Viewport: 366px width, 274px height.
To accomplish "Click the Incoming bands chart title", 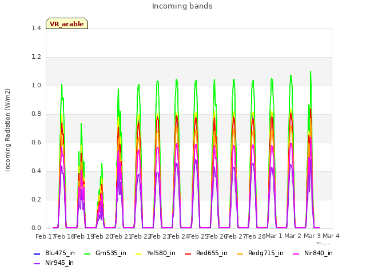I will pyautogui.click(x=182, y=6).
